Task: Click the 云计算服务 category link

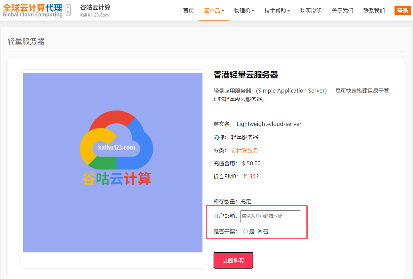Action: [245, 150]
